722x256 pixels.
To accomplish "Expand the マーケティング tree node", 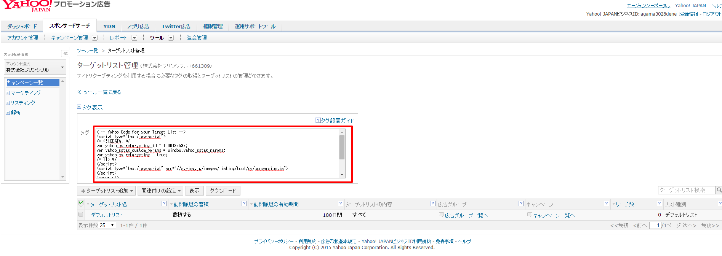I will click(8, 93).
